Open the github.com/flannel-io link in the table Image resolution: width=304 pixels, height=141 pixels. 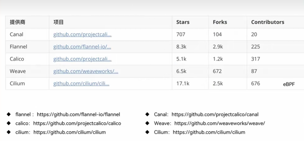click(x=82, y=47)
